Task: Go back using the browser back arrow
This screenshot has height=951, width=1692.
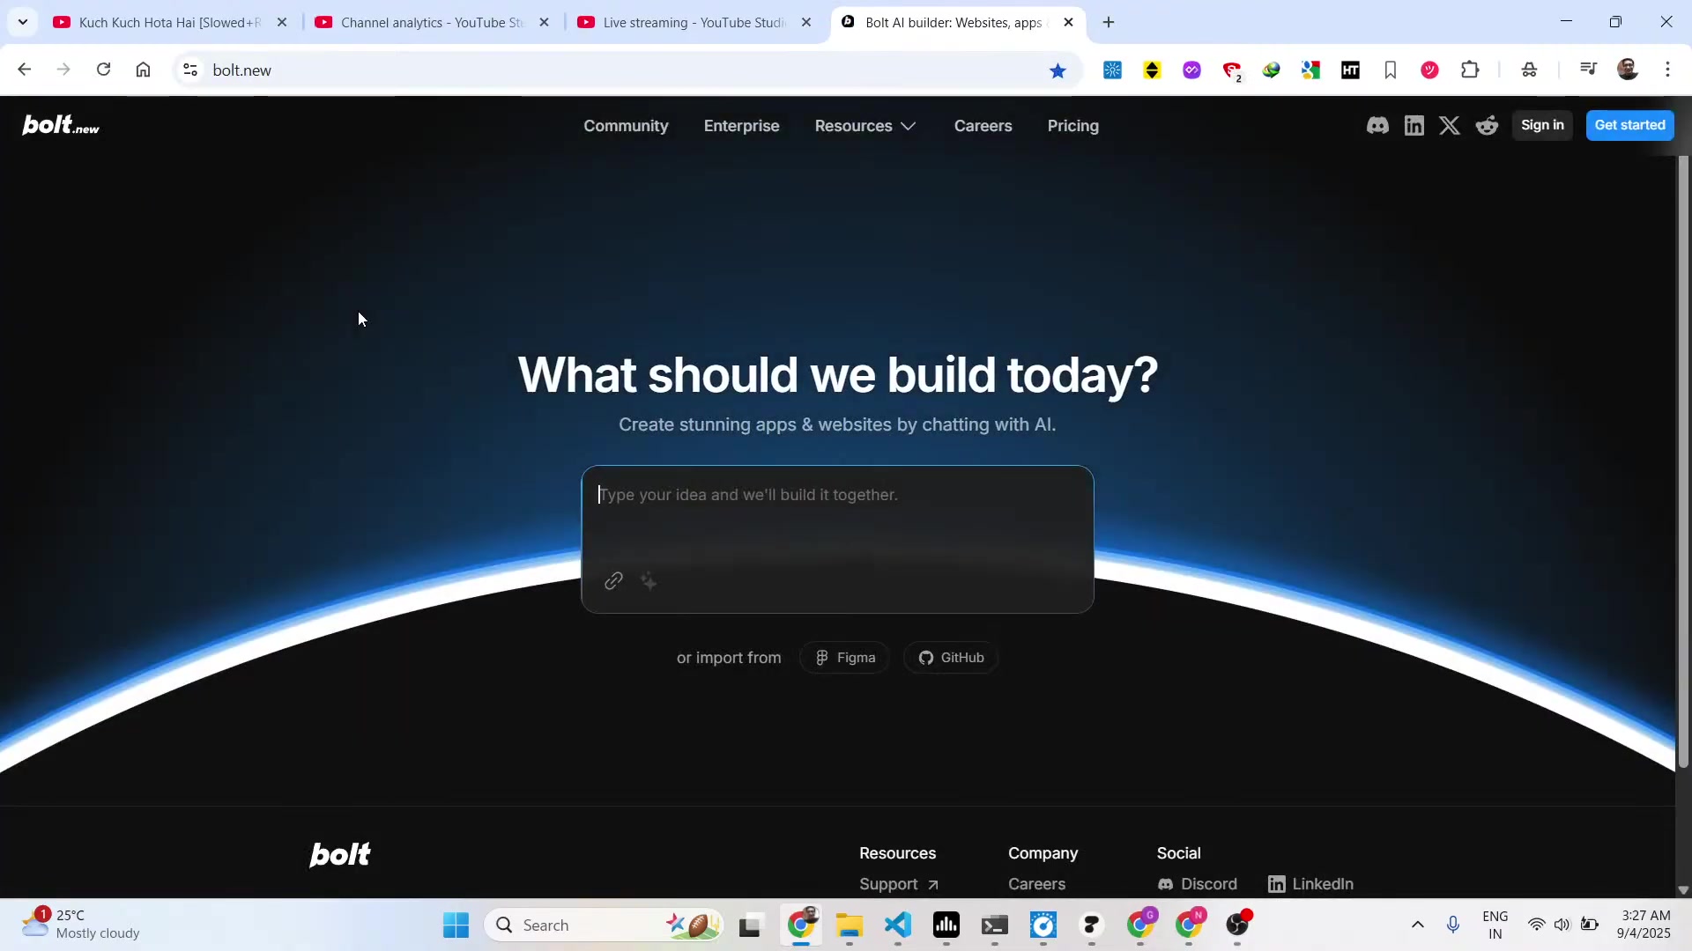Action: tap(24, 70)
